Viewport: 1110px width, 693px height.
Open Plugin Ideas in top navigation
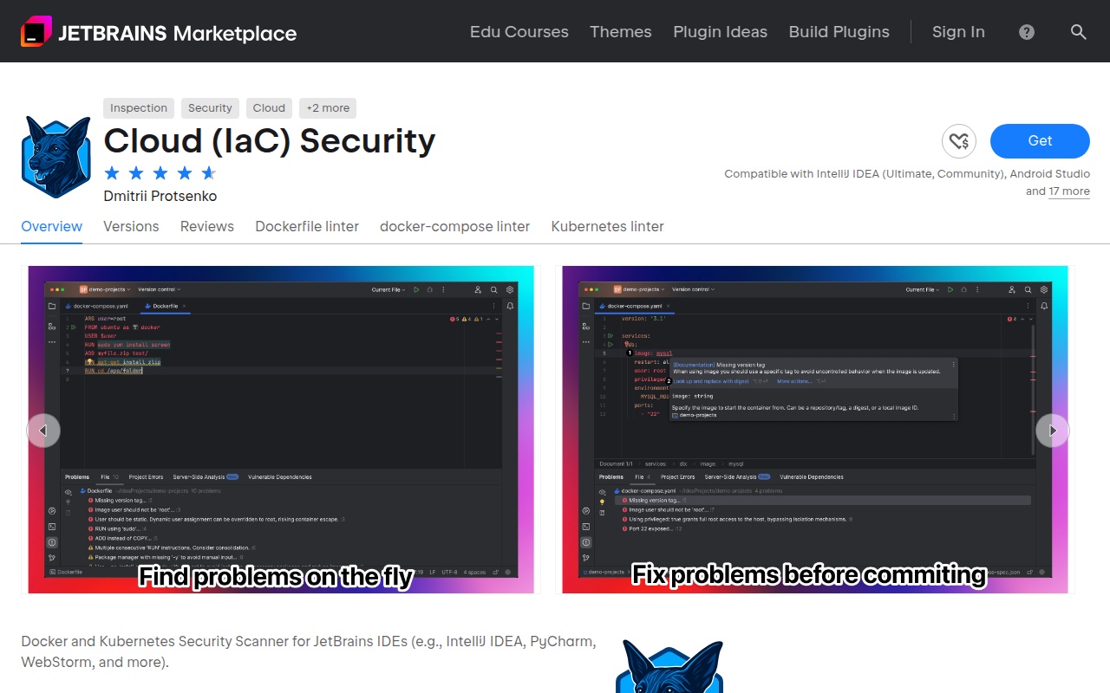point(720,32)
